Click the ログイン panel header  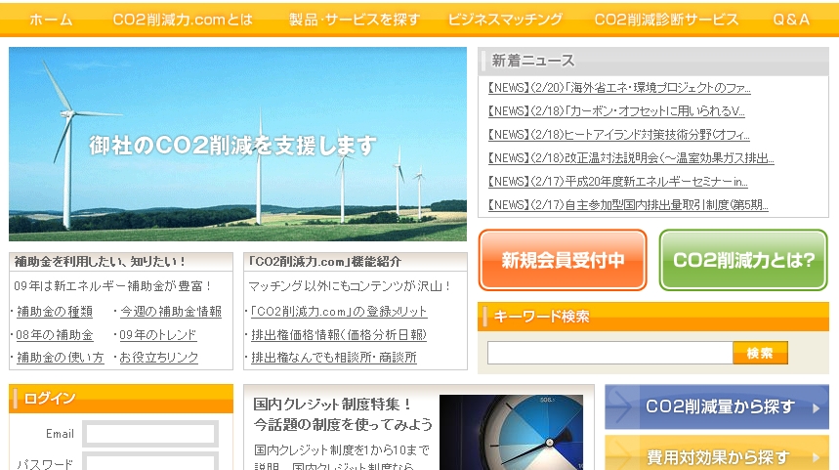click(x=121, y=399)
